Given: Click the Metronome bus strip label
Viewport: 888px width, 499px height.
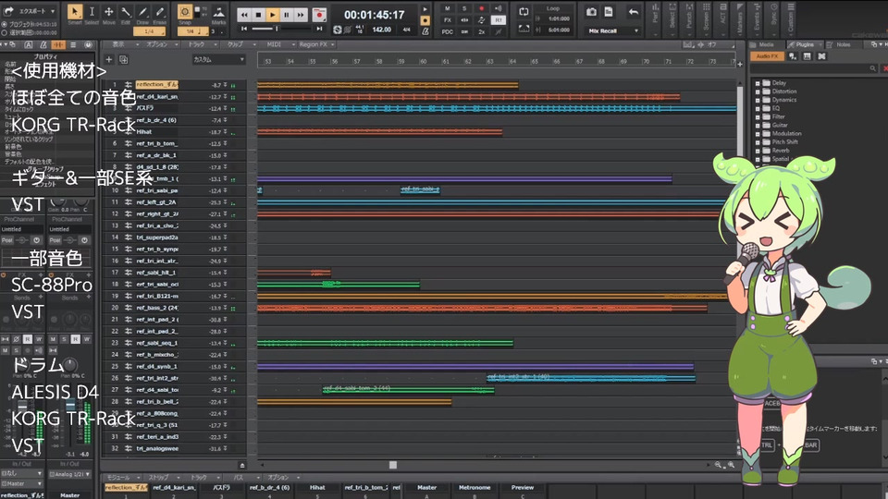Looking at the screenshot, I should 475,487.
